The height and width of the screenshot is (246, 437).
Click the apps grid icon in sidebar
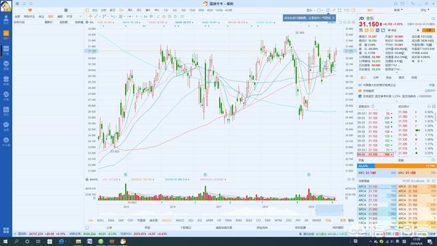pos(6,230)
